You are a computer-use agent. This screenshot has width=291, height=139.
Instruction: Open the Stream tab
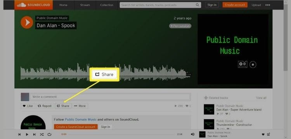tap(85, 5)
